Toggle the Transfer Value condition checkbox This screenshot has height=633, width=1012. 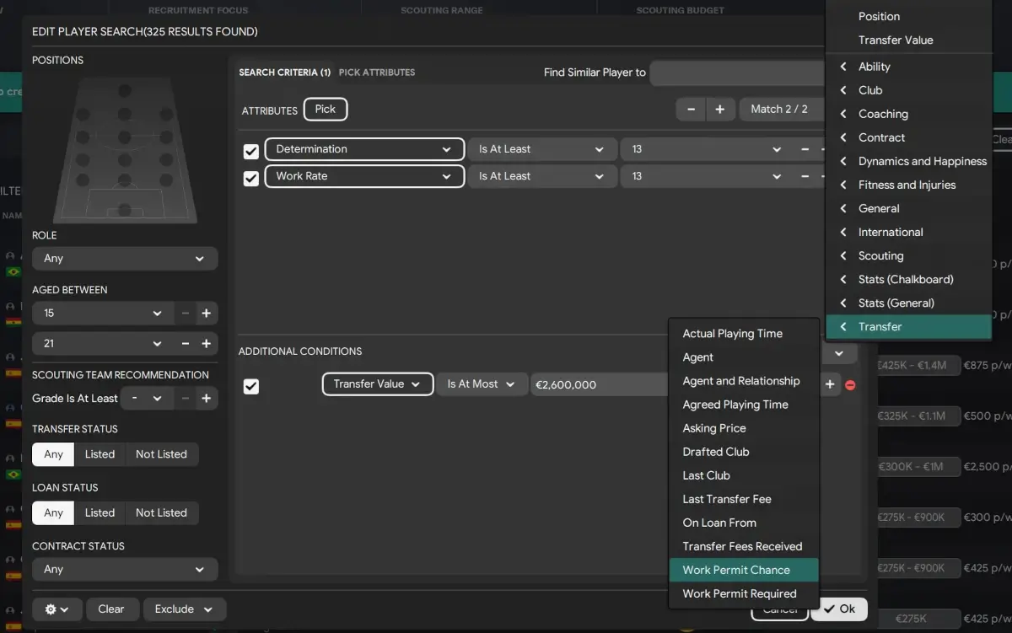[x=250, y=386]
